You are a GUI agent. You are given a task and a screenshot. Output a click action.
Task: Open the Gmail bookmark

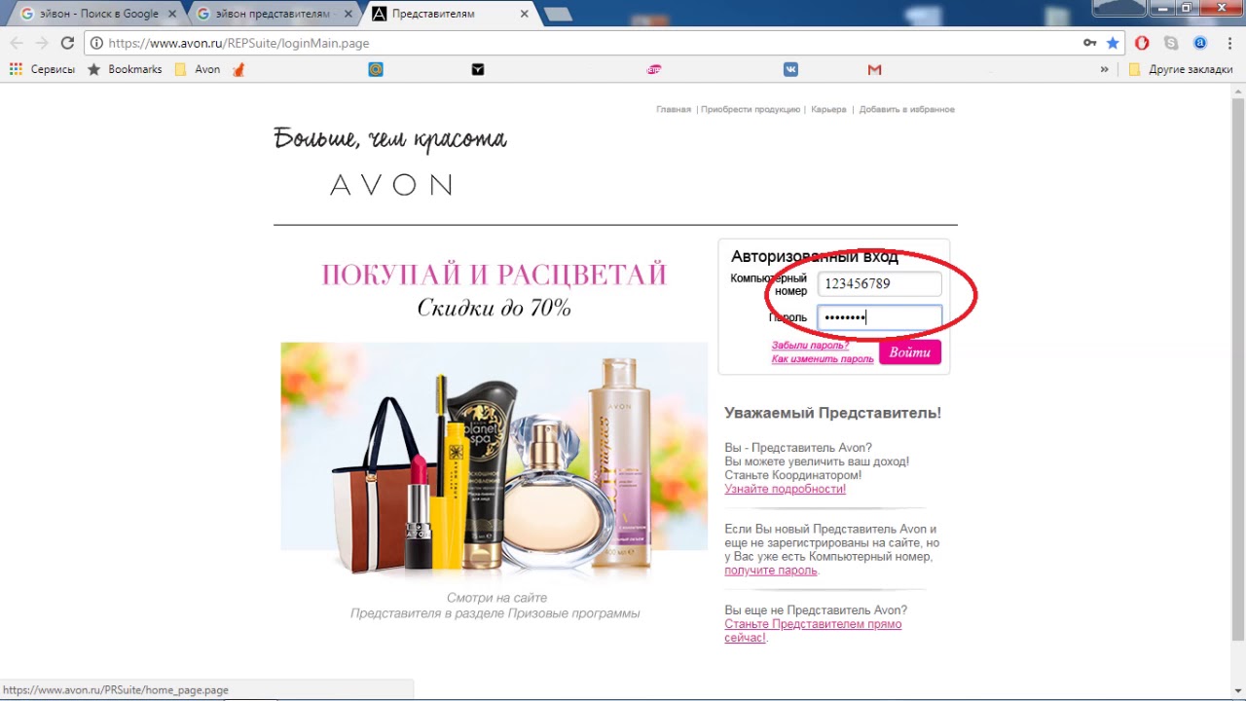874,69
